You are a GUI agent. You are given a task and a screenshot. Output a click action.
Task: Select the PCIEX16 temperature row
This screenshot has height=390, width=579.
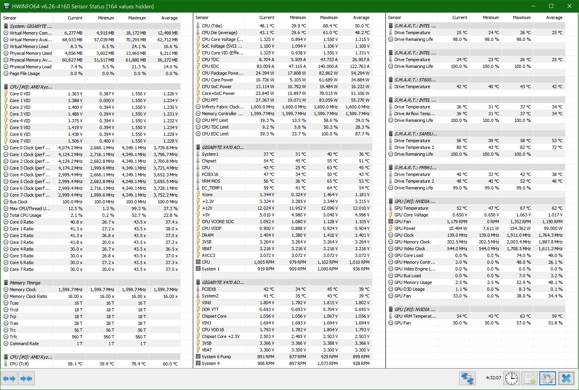[x=283, y=174]
